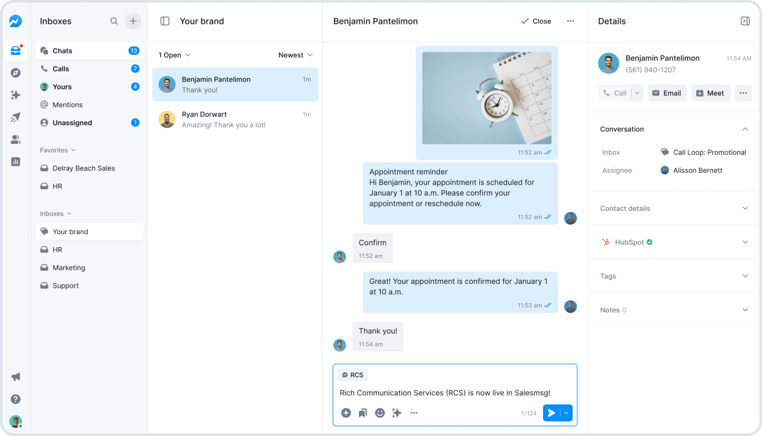
Task: Open the Newest sort order dropdown
Action: (296, 55)
